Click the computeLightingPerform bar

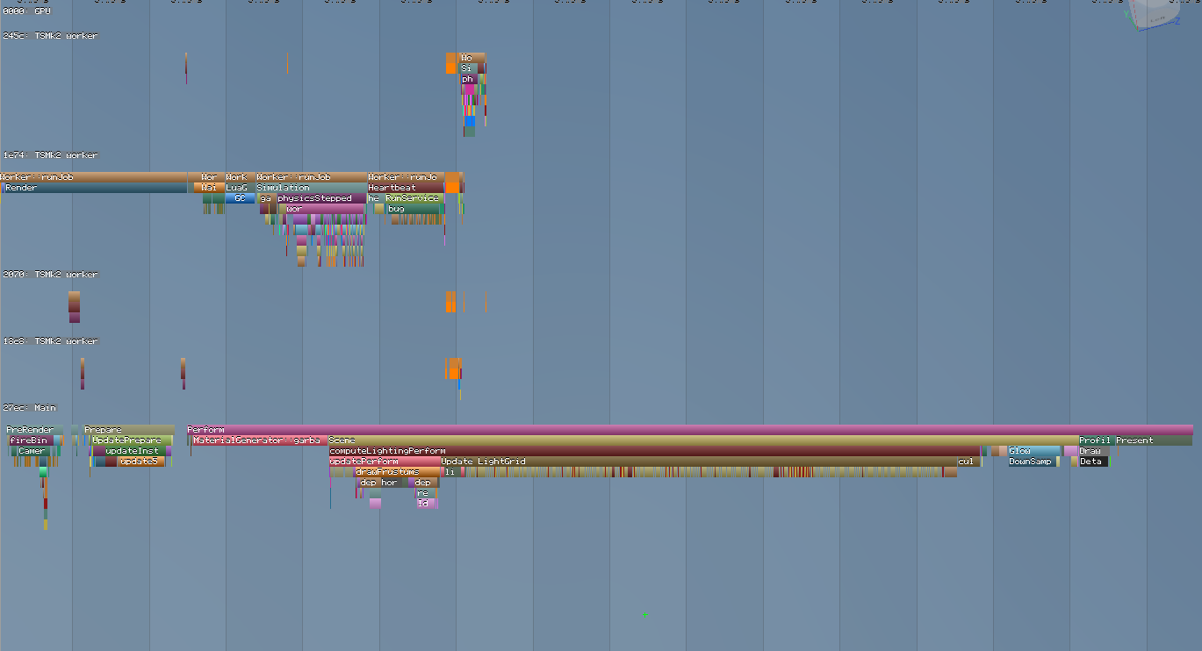pyautogui.click(x=654, y=451)
